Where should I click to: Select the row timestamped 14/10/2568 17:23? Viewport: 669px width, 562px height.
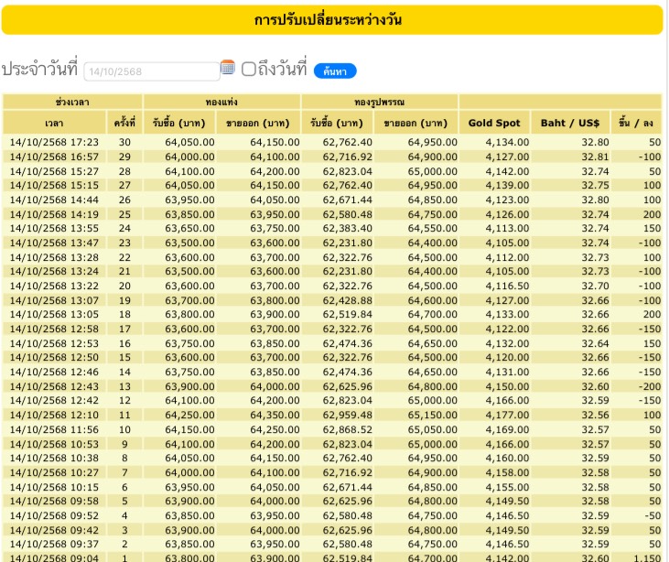click(x=54, y=142)
